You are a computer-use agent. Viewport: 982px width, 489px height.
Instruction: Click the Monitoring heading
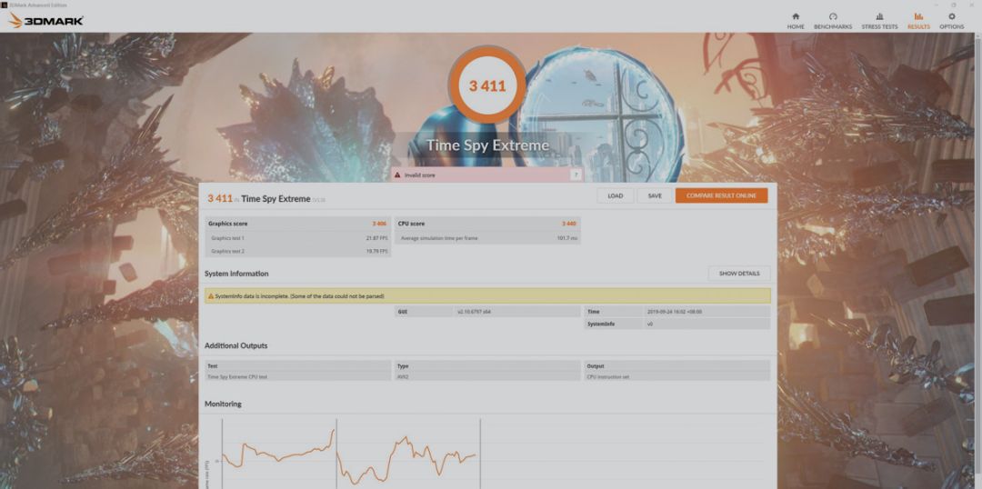[223, 404]
